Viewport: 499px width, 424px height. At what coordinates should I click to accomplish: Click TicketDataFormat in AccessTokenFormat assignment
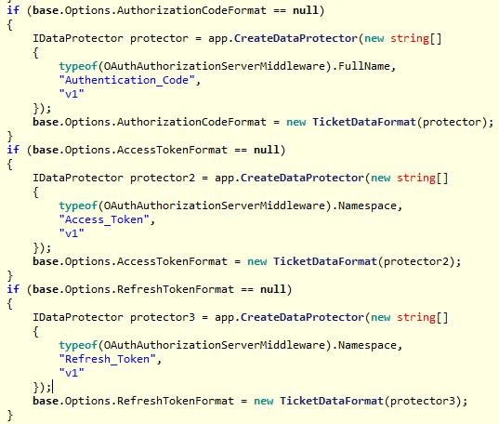click(325, 261)
